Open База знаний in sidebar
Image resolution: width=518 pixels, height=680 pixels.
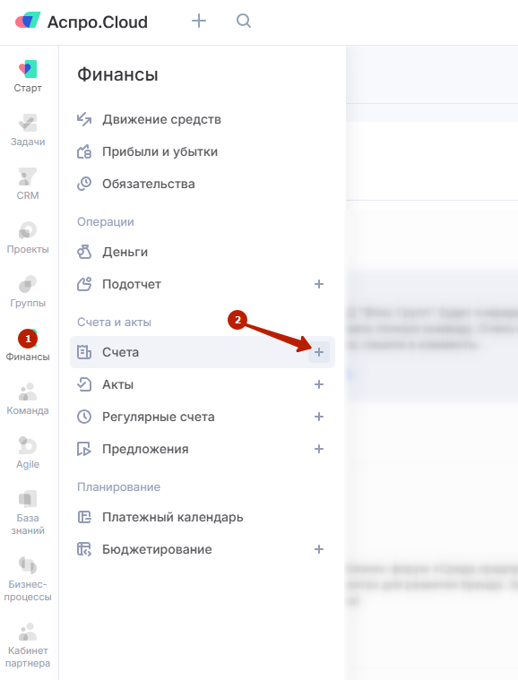(x=28, y=512)
